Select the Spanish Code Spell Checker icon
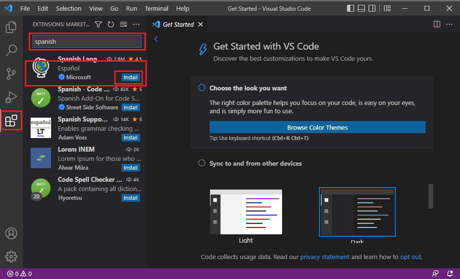 click(x=41, y=98)
